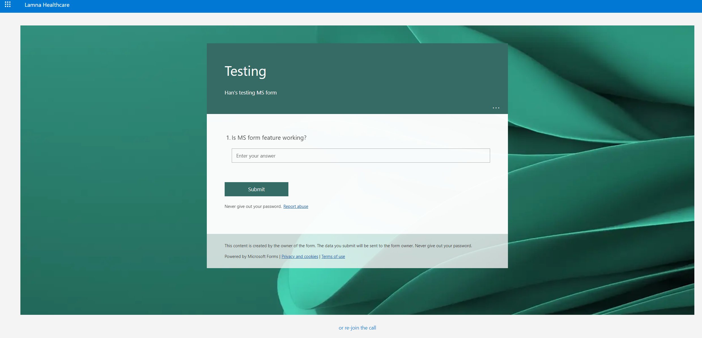Image resolution: width=702 pixels, height=338 pixels.
Task: Click or re-join the call
Action: pyautogui.click(x=357, y=328)
